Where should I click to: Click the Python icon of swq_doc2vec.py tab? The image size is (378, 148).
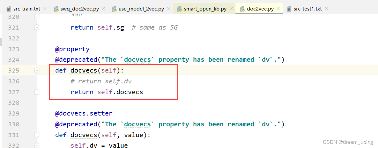[x=57, y=9]
